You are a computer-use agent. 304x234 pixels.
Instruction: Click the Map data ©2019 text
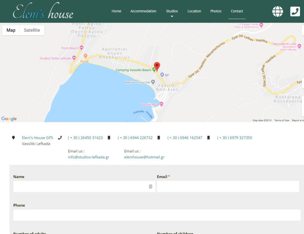262,120
